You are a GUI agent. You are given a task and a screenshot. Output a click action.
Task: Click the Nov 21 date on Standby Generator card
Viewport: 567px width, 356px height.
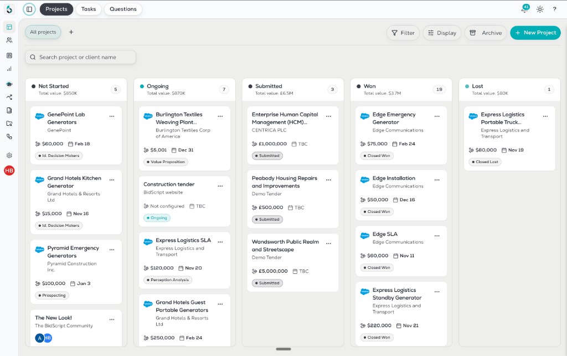(x=410, y=326)
